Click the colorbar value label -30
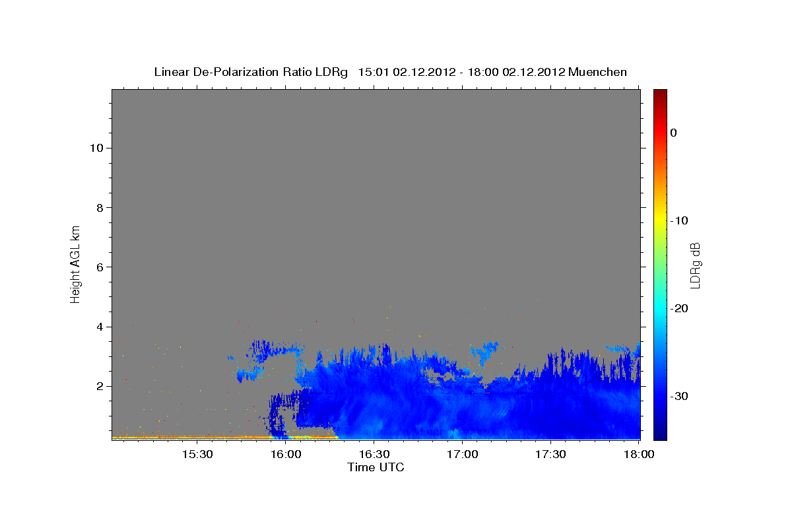792x528 pixels. click(679, 396)
